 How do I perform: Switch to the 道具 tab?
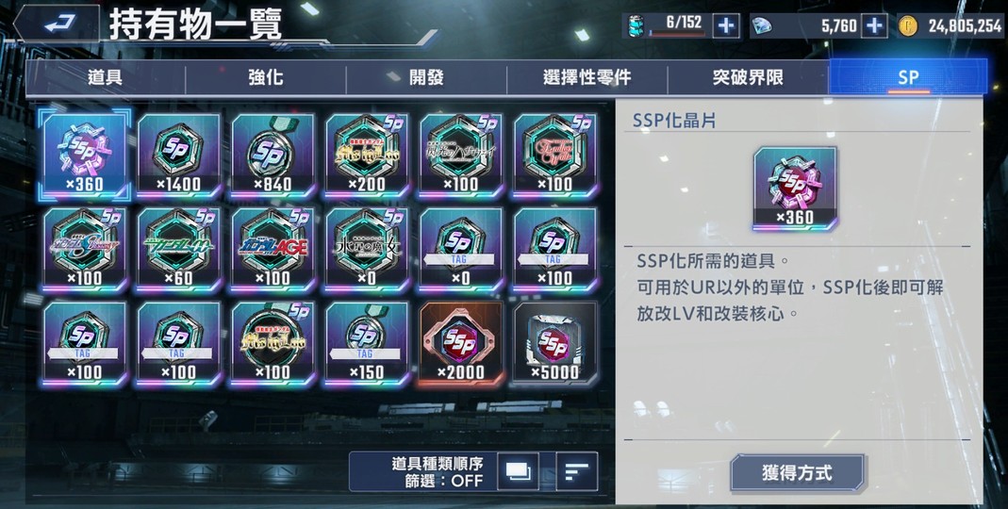click(x=106, y=77)
